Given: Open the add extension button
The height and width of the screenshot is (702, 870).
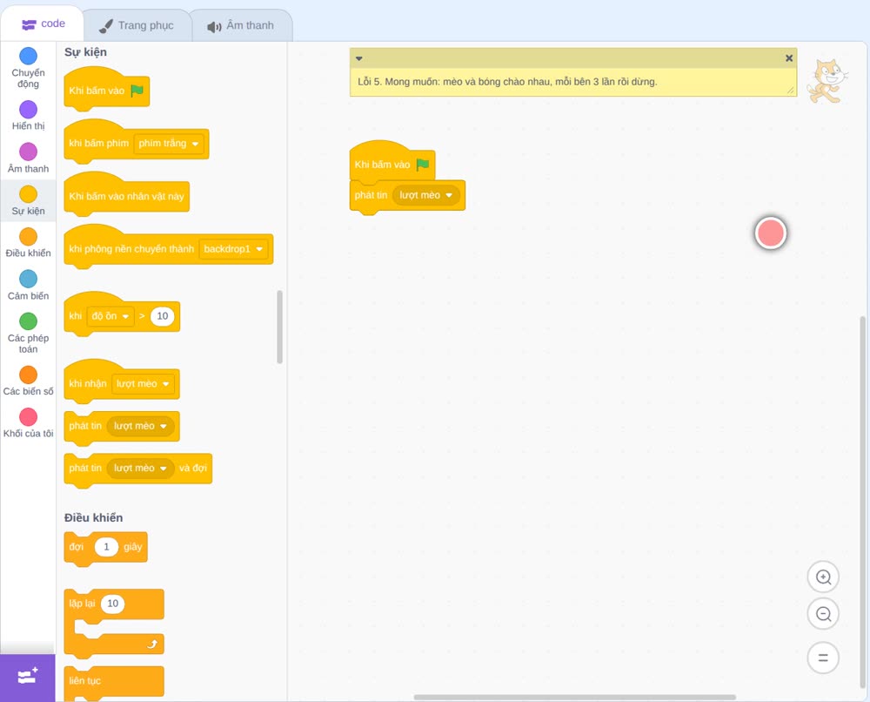Looking at the screenshot, I should (x=28, y=677).
